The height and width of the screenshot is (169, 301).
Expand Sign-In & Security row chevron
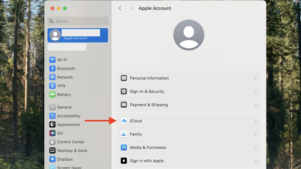(256, 91)
